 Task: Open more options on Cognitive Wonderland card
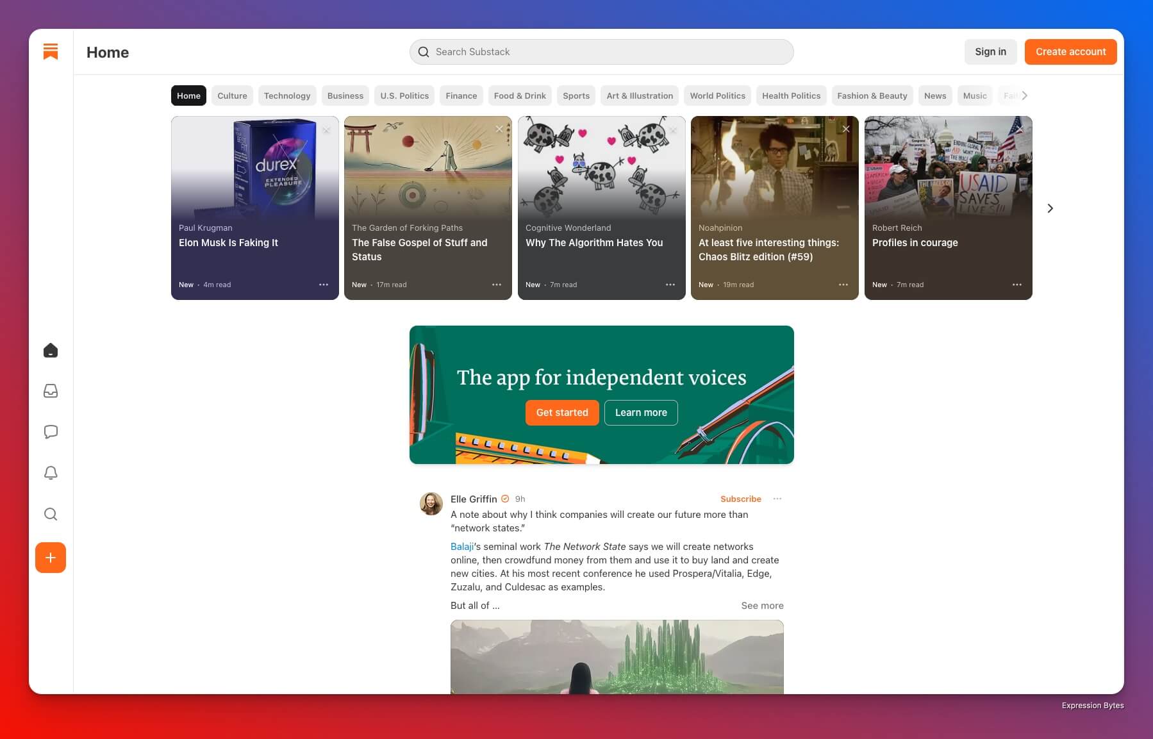coord(670,285)
